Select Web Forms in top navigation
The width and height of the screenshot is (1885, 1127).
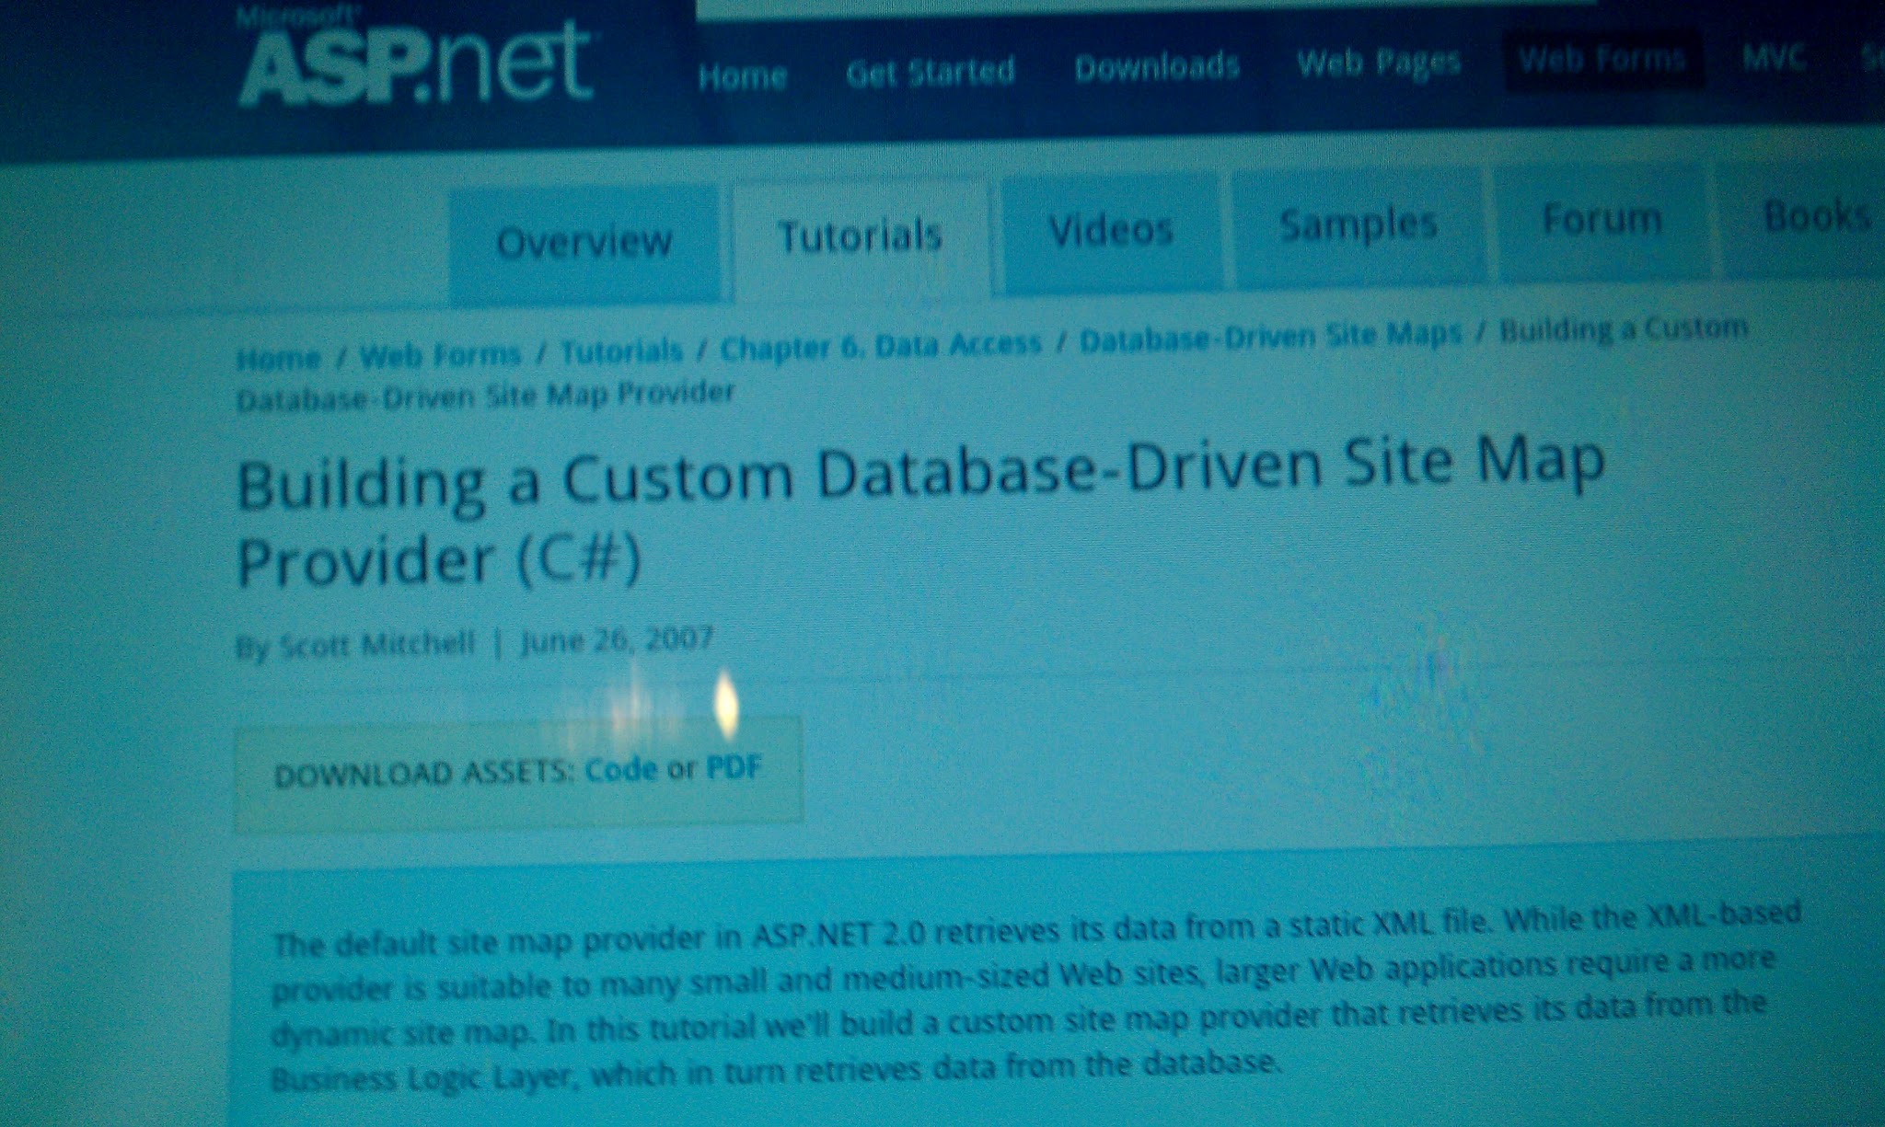pyautogui.click(x=1601, y=60)
